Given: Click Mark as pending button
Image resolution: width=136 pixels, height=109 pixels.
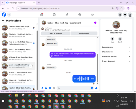Looking at the screenshot, I should [x=56, y=34].
